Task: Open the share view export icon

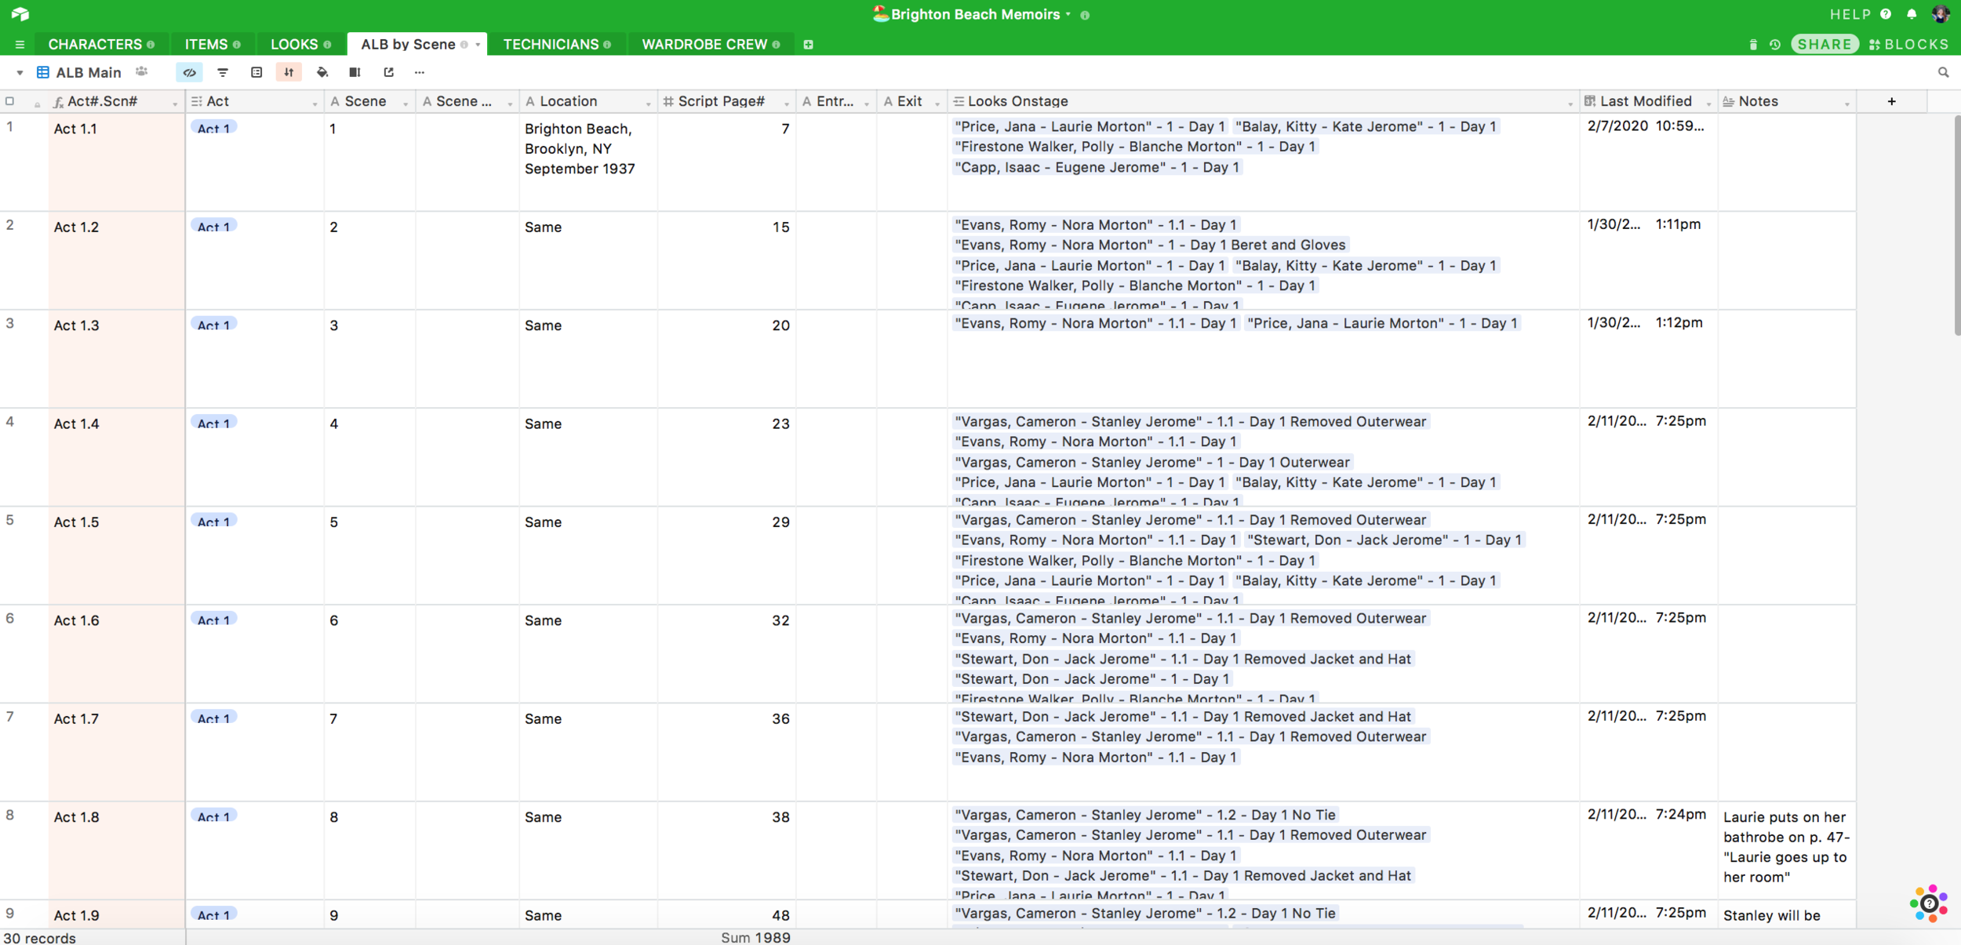Action: tap(388, 72)
